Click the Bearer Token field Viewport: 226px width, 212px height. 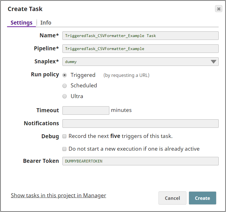(x=140, y=161)
